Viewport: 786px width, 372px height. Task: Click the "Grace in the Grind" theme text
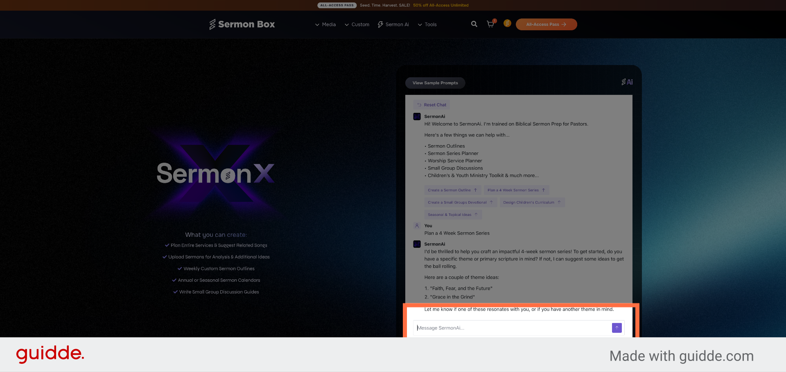[452, 297]
